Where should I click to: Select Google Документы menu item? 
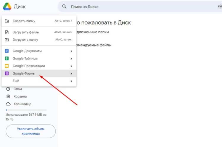(39, 51)
